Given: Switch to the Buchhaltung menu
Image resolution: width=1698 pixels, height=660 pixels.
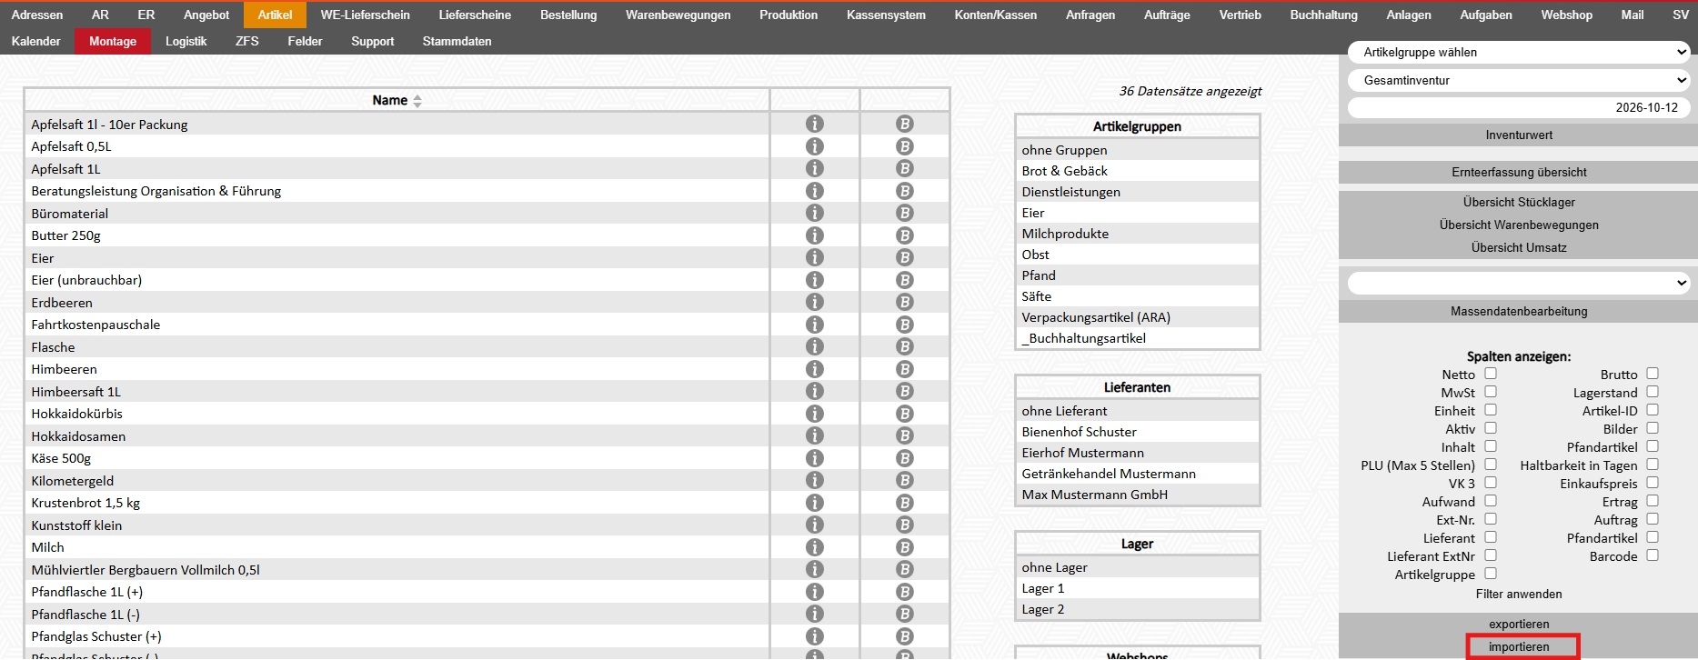Looking at the screenshot, I should (x=1323, y=15).
